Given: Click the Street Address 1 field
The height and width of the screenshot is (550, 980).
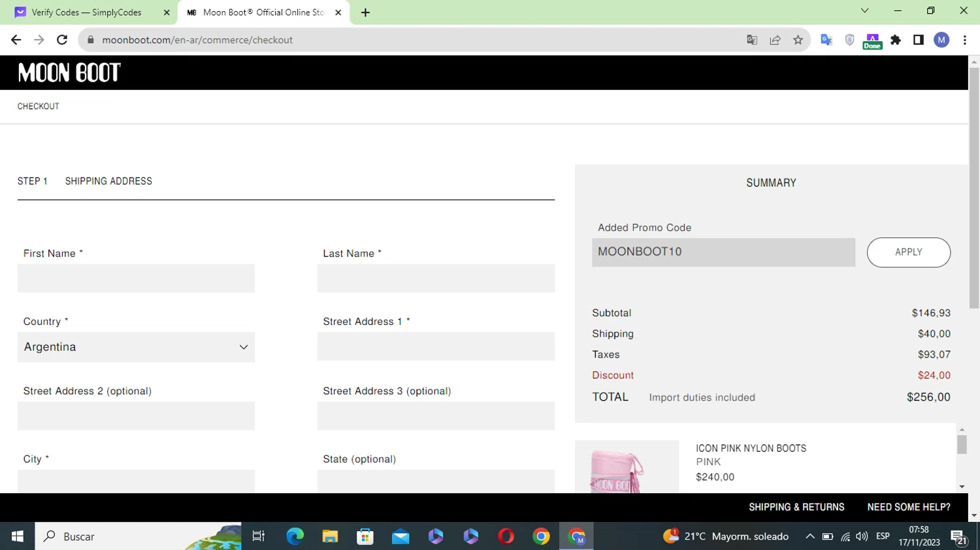Looking at the screenshot, I should tap(436, 346).
